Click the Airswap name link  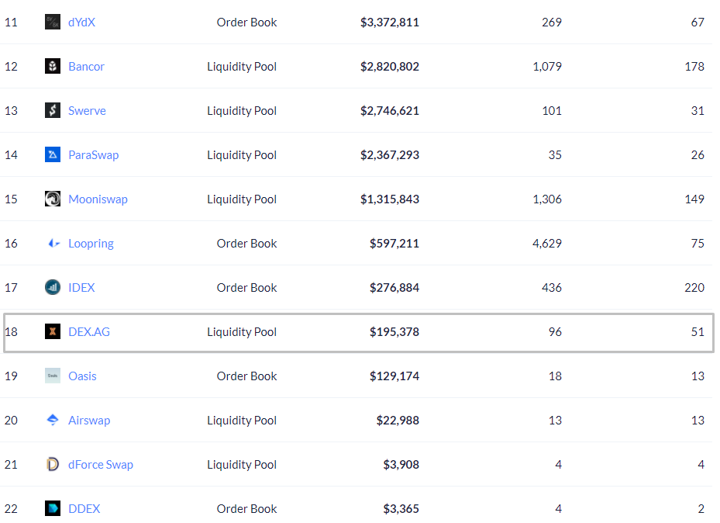point(89,420)
